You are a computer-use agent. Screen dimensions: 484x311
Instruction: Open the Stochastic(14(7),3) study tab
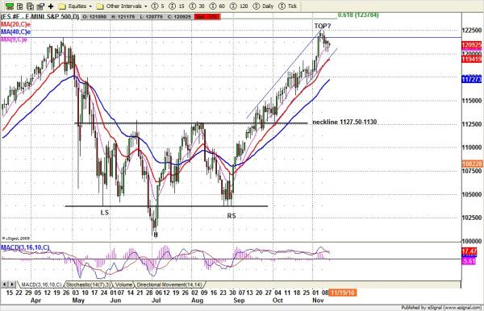click(88, 284)
